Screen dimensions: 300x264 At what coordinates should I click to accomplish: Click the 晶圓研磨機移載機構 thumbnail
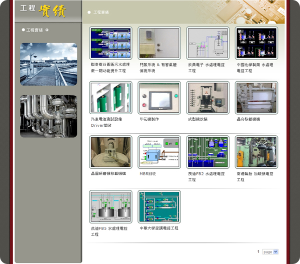[110, 152]
